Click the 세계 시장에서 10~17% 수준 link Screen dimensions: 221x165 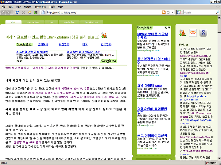coord(72,89)
